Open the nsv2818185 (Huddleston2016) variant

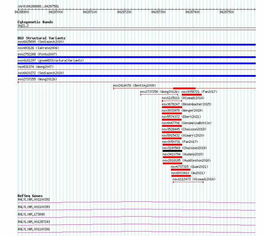tap(187, 160)
